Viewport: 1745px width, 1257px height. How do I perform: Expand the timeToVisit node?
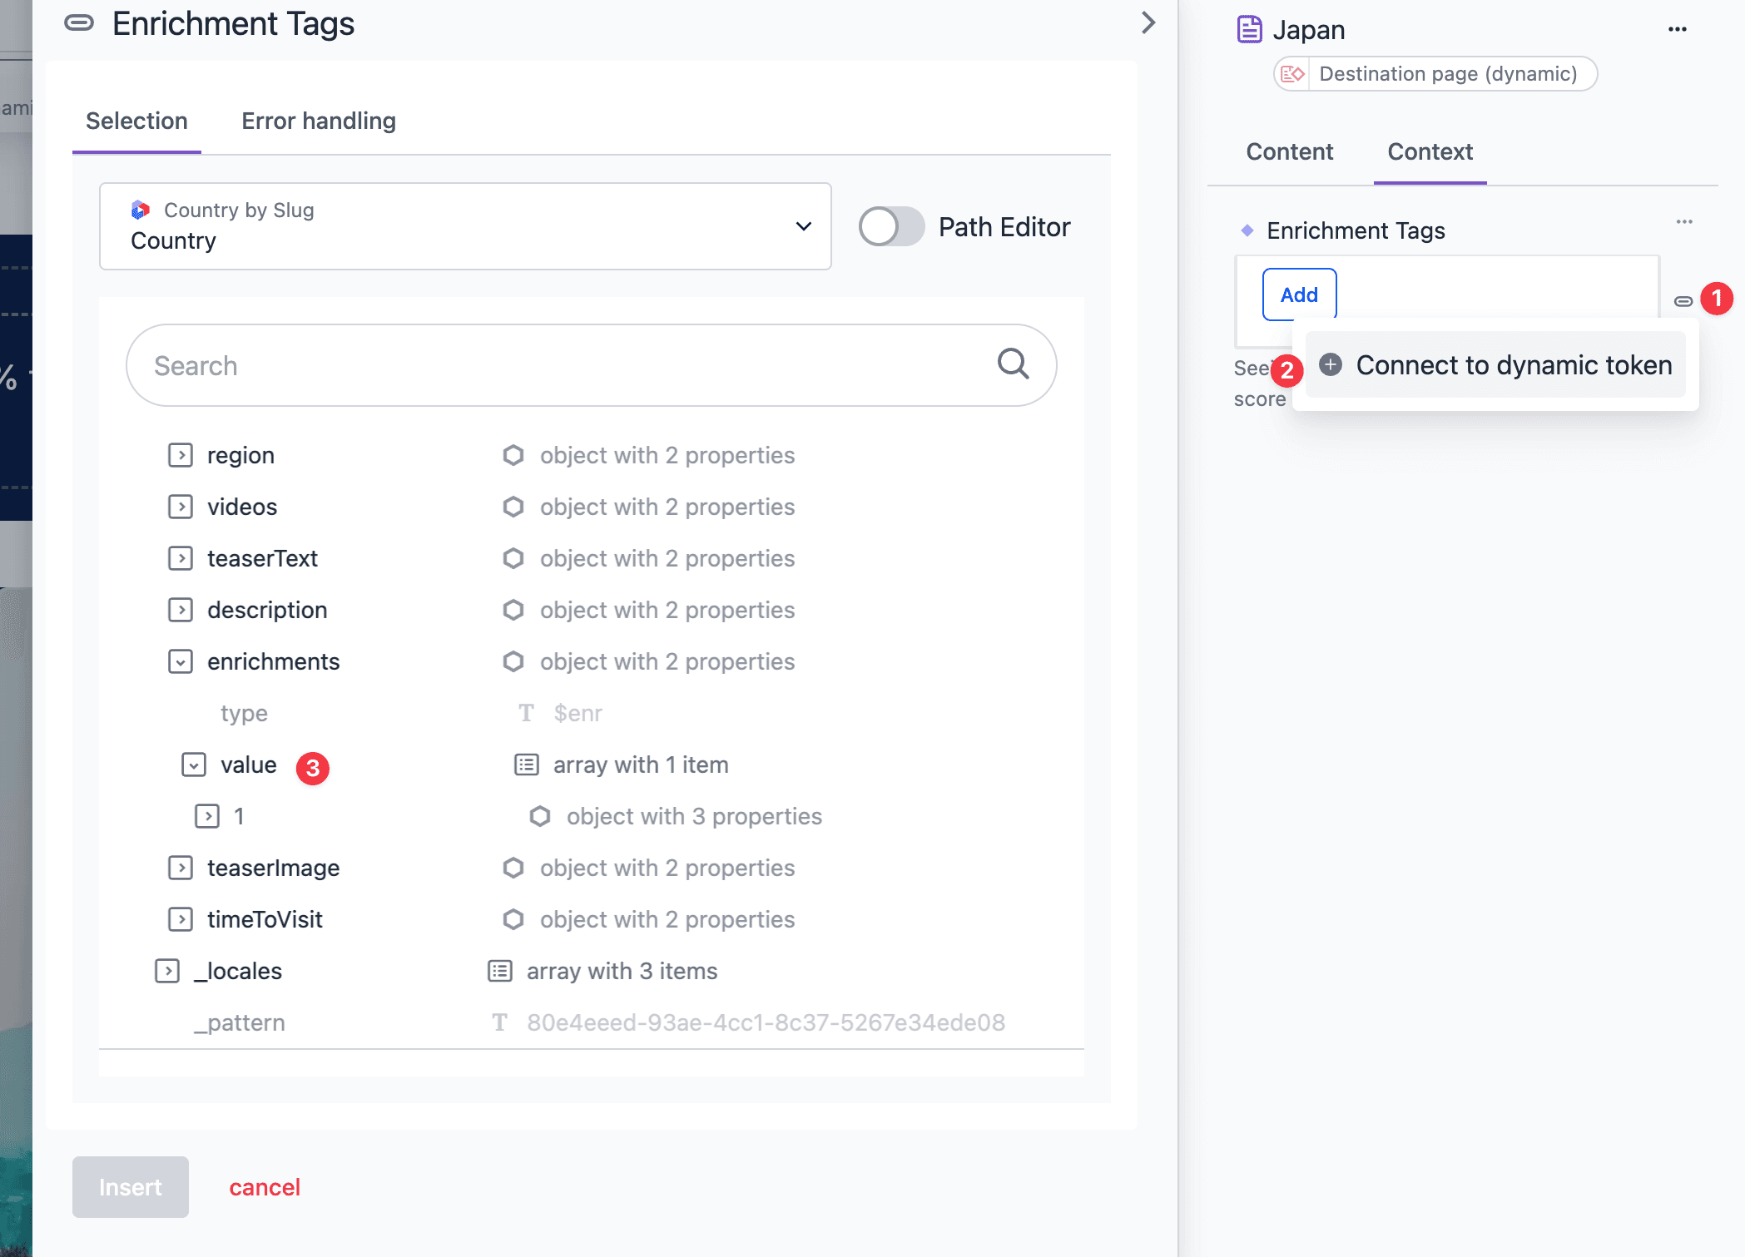pos(181,919)
